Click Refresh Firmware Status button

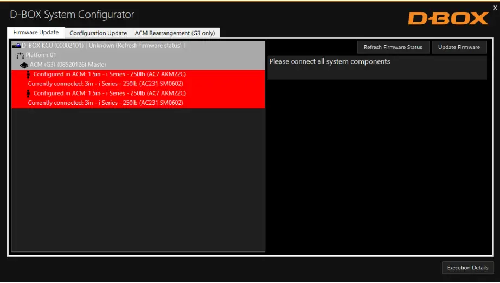(x=393, y=47)
